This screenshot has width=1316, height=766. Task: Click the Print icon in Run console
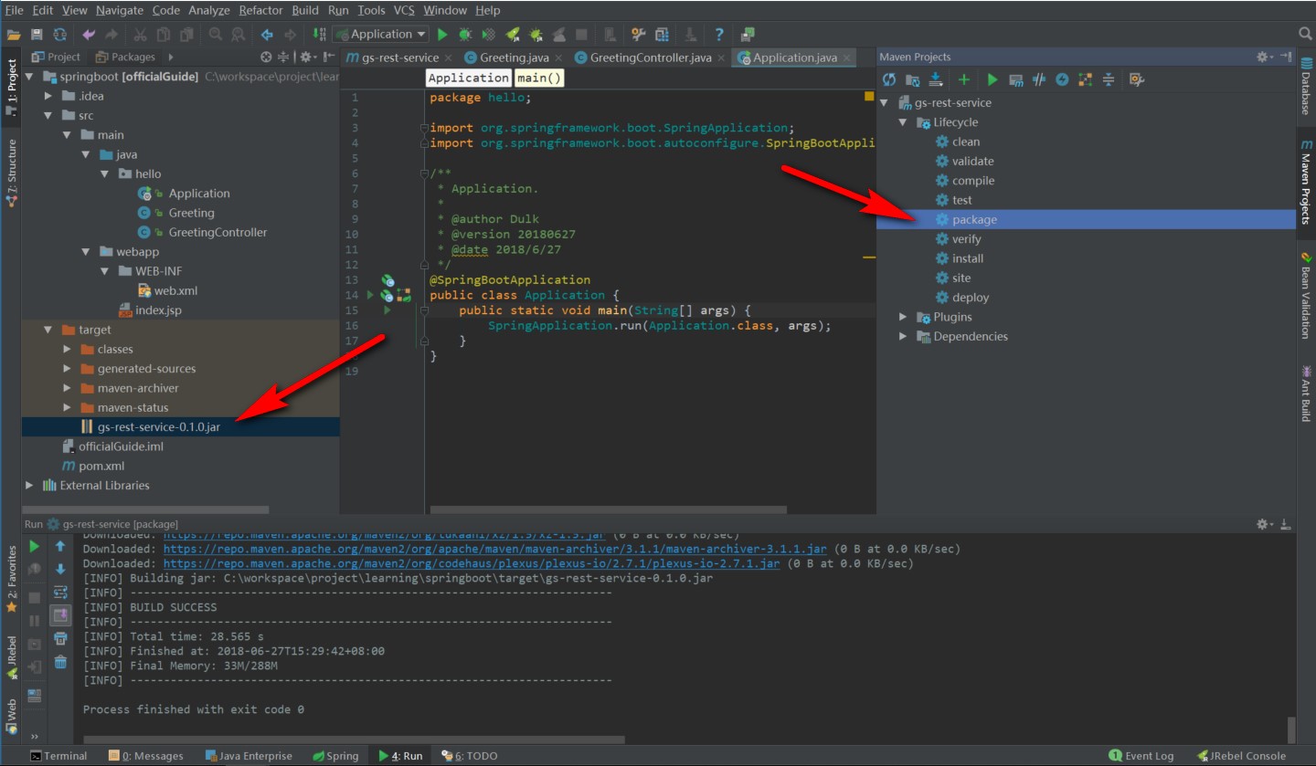coord(60,638)
